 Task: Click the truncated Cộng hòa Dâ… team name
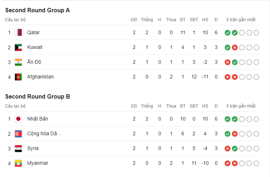(x=44, y=133)
